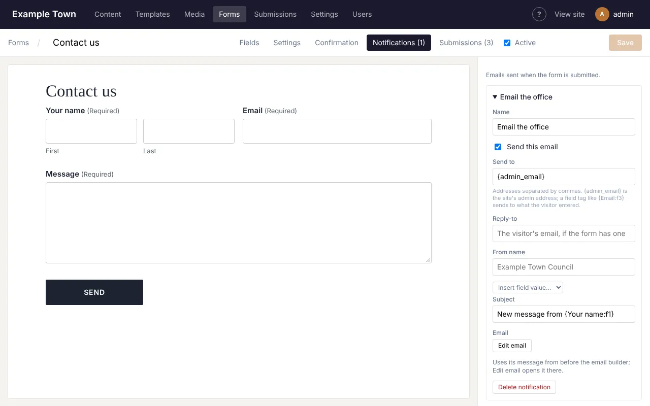
Task: Collapse the Email the office section
Action: point(523,97)
